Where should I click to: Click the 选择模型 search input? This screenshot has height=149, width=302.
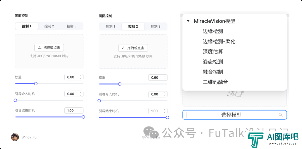[x=234, y=115]
